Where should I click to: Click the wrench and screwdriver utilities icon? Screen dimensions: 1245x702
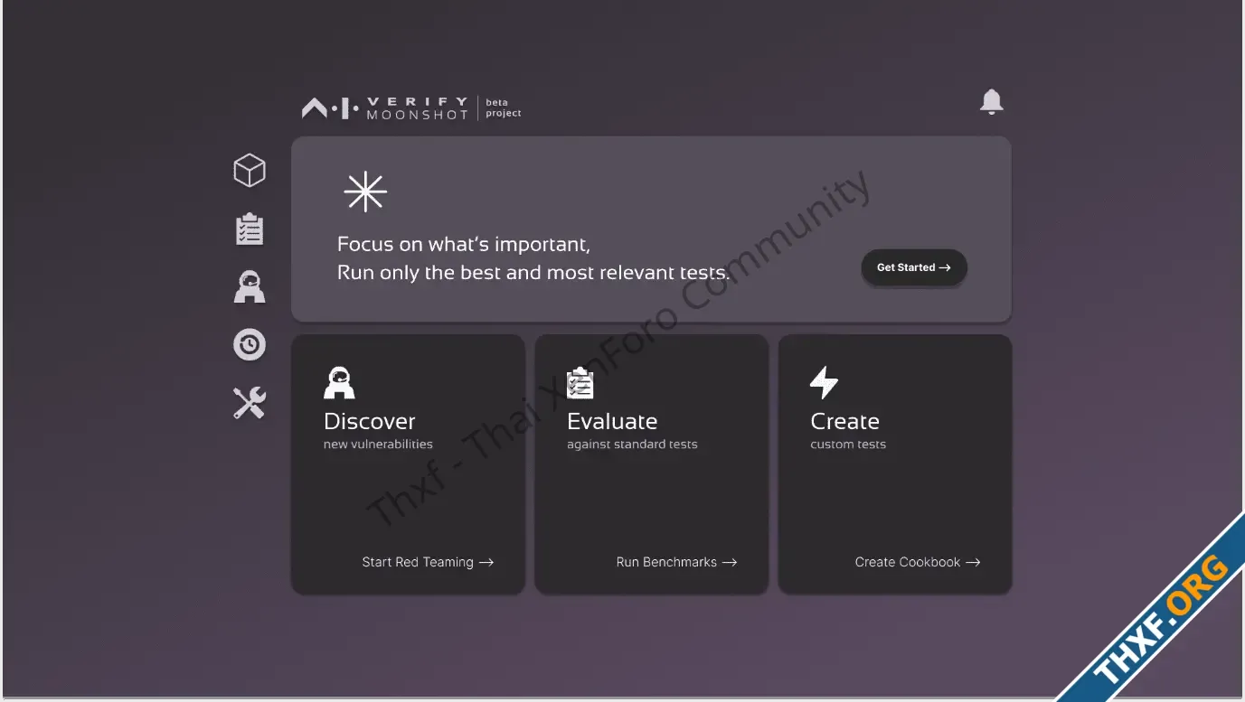point(250,403)
